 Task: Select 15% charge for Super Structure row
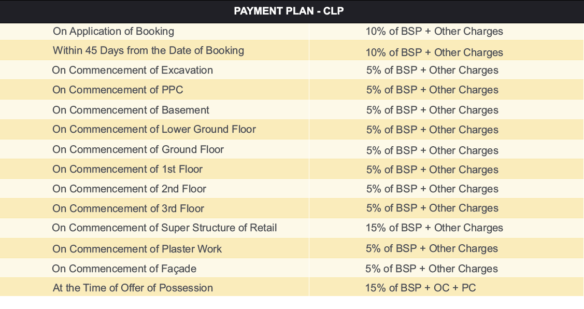tap(434, 228)
